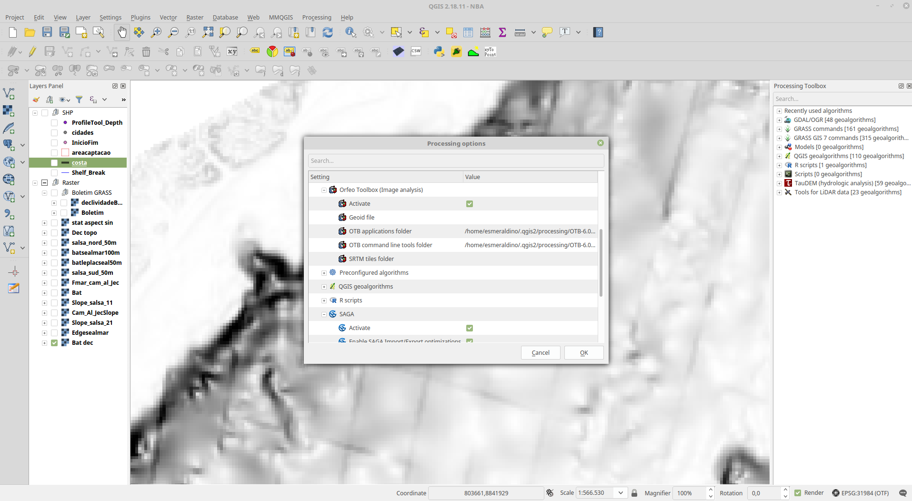Activate the Zoom Out magnifier tool
912x501 pixels.
pyautogui.click(x=173, y=32)
